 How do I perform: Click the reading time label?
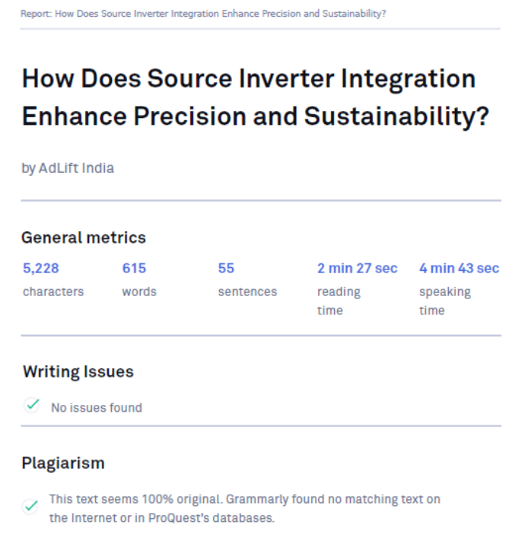pyautogui.click(x=339, y=301)
